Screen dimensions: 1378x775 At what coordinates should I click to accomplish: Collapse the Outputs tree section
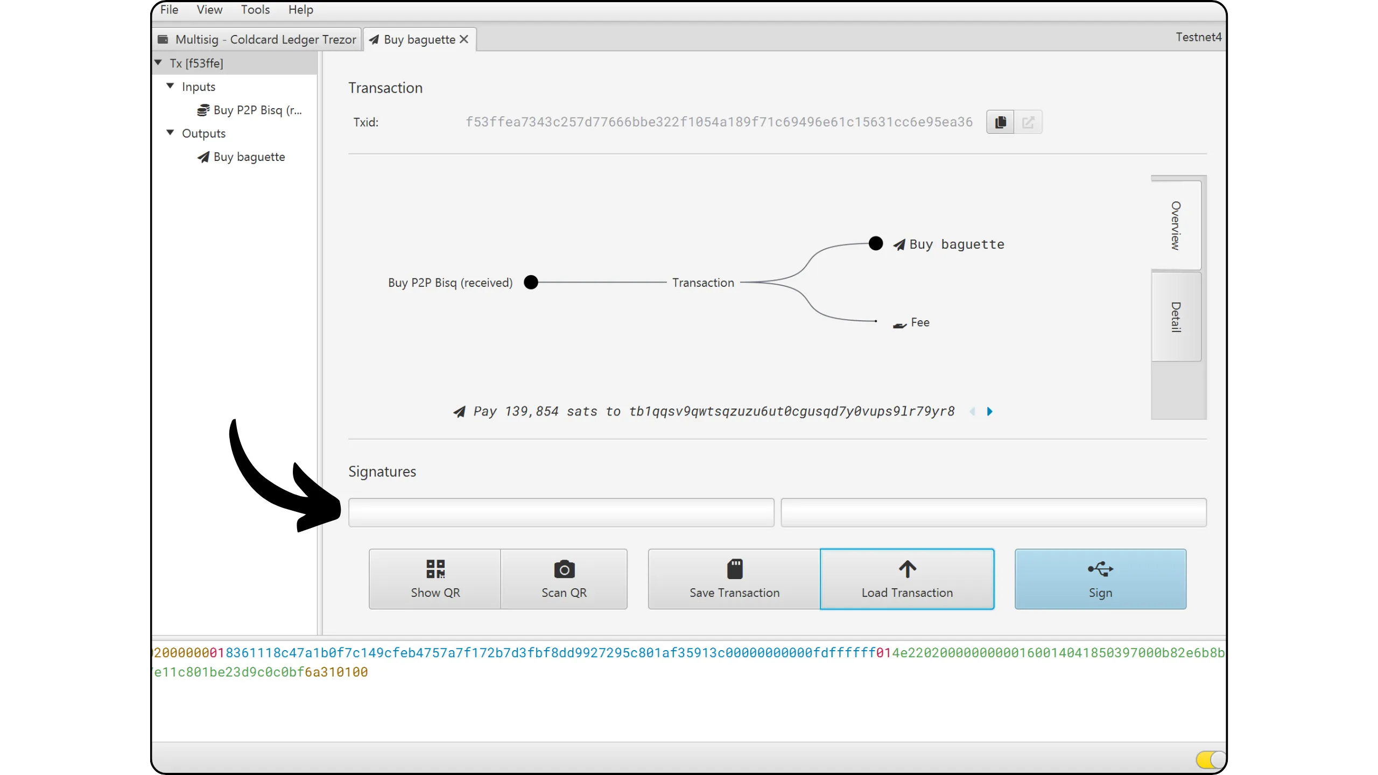click(170, 133)
